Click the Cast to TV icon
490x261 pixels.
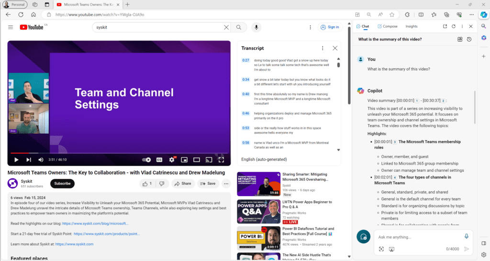[209, 160]
